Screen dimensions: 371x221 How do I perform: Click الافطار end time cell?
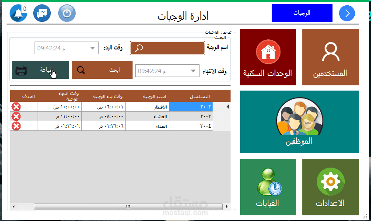59,107
